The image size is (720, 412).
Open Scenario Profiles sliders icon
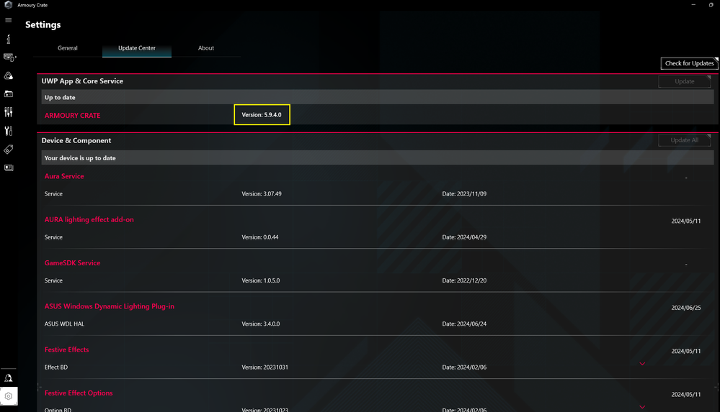8,112
